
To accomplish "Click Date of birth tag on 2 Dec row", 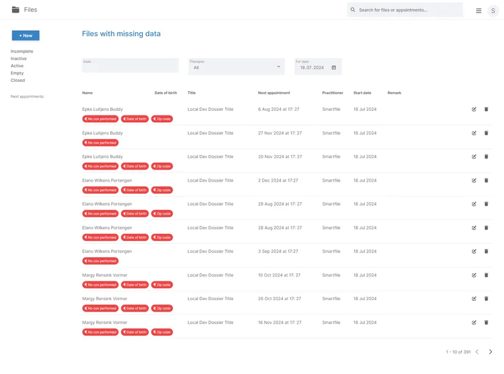I will tap(135, 190).
